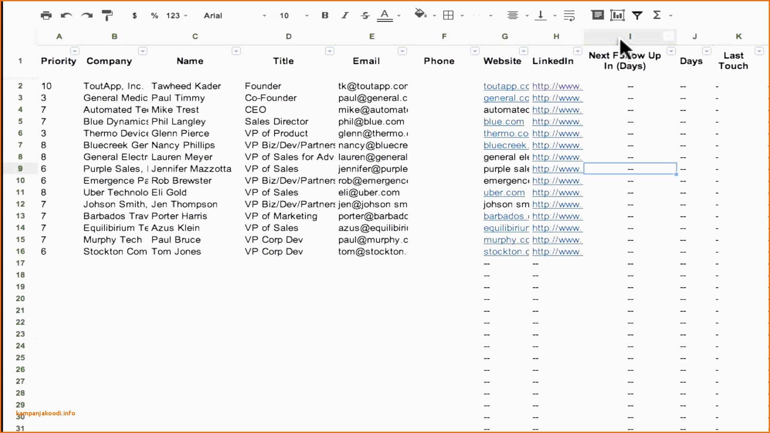Toggle text wrapping for the selection
The height and width of the screenshot is (433, 770).
pyautogui.click(x=569, y=15)
